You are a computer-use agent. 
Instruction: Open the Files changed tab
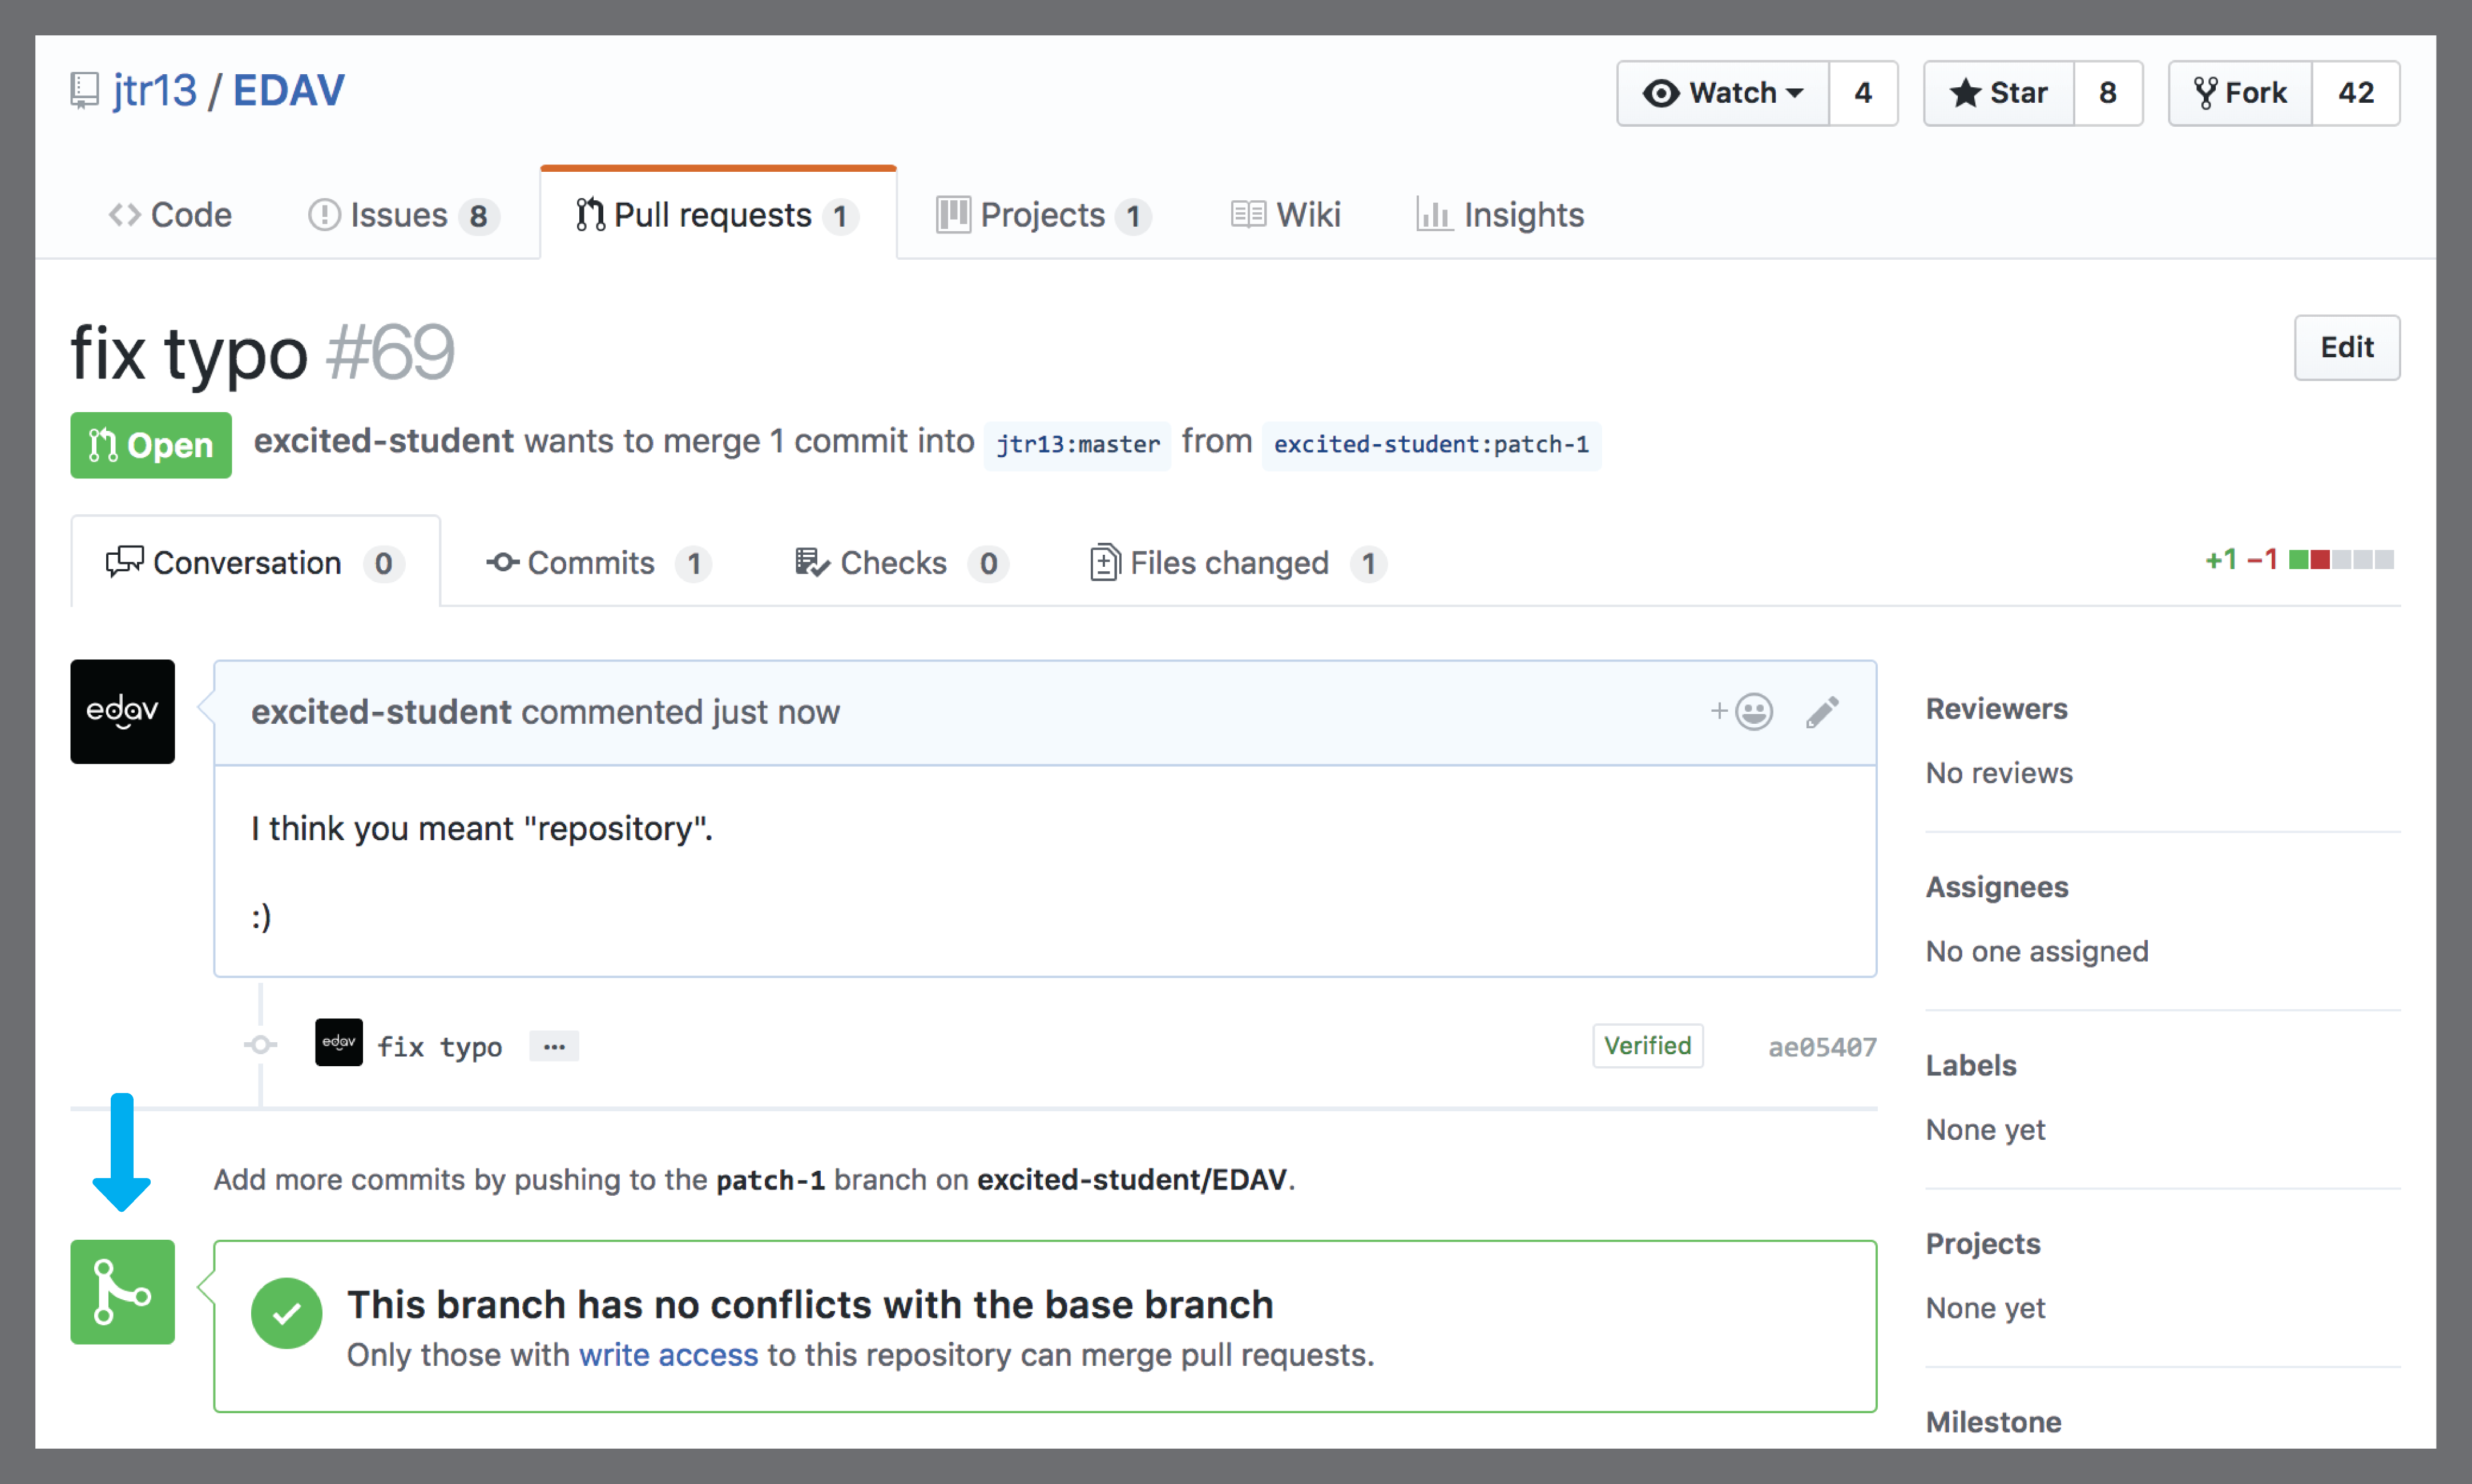(x=1238, y=563)
